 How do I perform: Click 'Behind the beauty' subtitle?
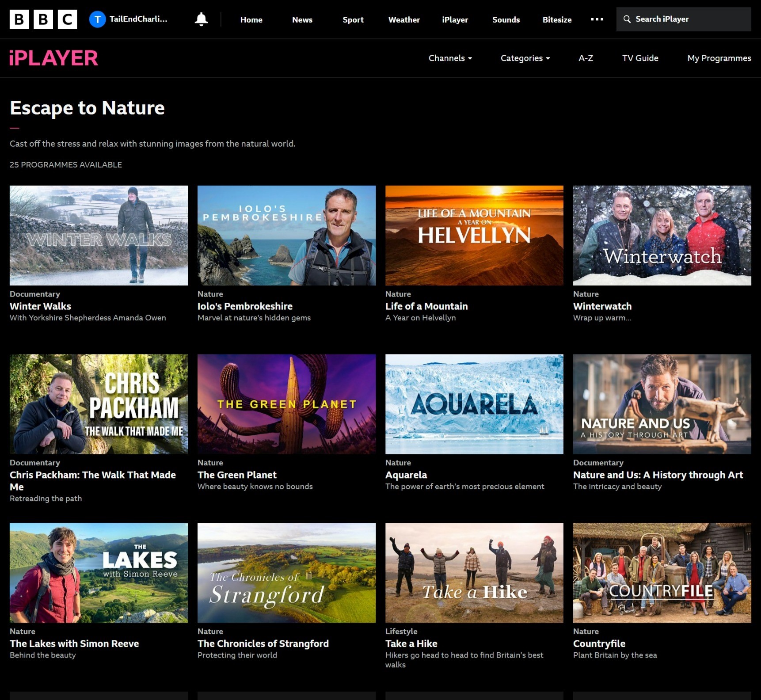43,655
